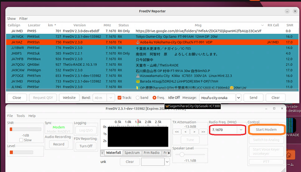Switch to the Waterfall tab
This screenshot has height=172, width=301.
click(x=113, y=153)
